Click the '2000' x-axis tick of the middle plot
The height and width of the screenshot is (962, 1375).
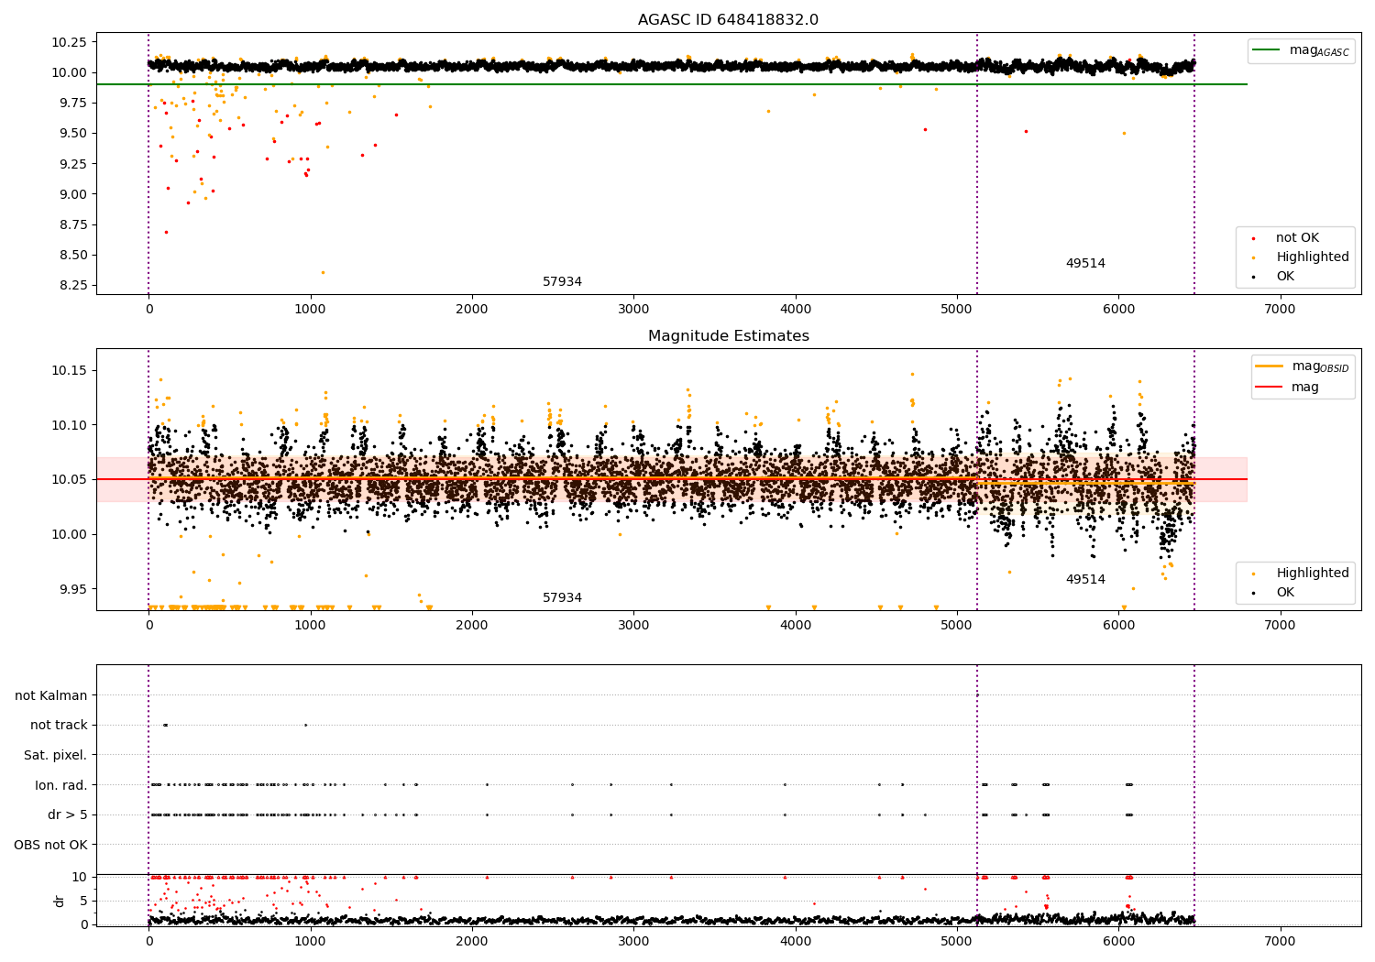pos(472,626)
